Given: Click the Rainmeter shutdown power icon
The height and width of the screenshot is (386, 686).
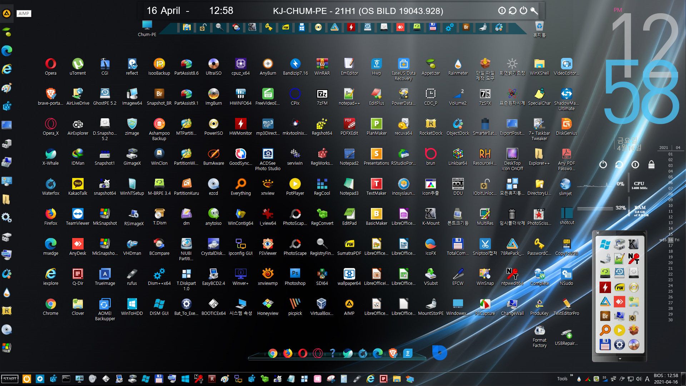Looking at the screenshot, I should pos(603,164).
